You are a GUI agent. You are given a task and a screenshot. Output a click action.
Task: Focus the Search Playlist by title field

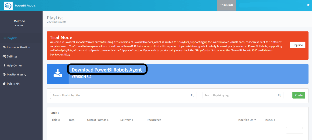coord(119,95)
